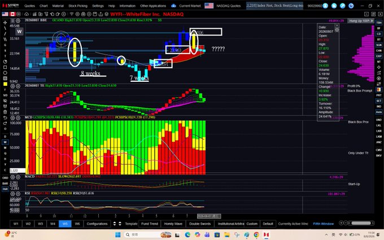Click the Windows taskbar search box
Image resolution: width=384 pixels, height=240 pixels.
[x=148, y=234]
